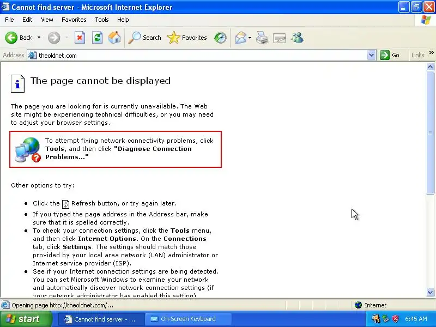Click the inline Refresh icon in the list
Image resolution: width=436 pixels, height=327 pixels.
click(65, 204)
